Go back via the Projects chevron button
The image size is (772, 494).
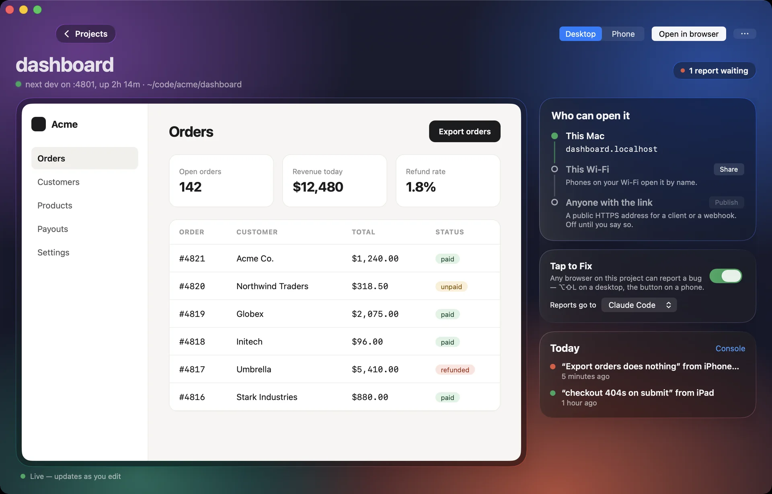pyautogui.click(x=86, y=34)
